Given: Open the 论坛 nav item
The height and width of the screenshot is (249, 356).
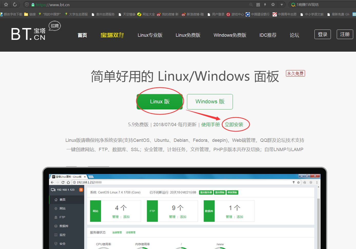Looking at the screenshot, I should tap(294, 35).
